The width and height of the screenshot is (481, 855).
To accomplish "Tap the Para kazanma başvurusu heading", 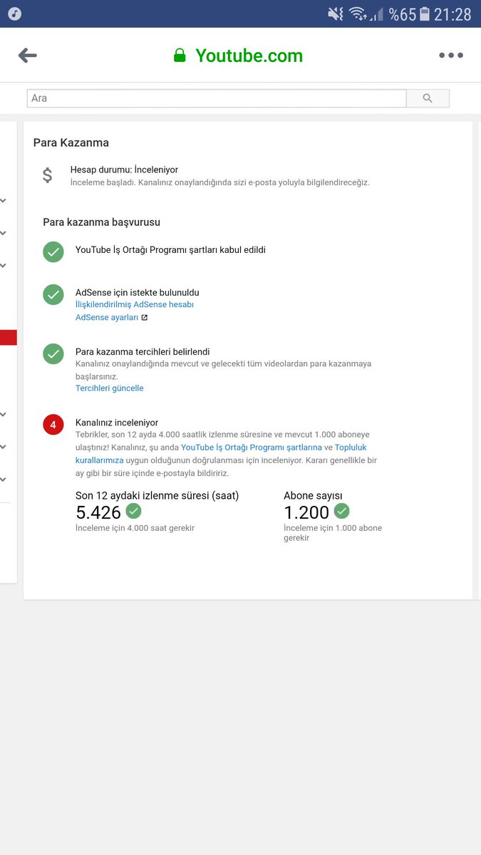I will tap(101, 222).
